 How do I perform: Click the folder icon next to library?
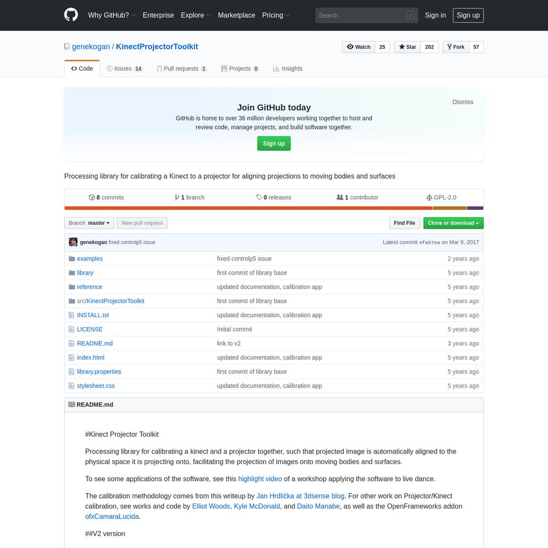72,272
